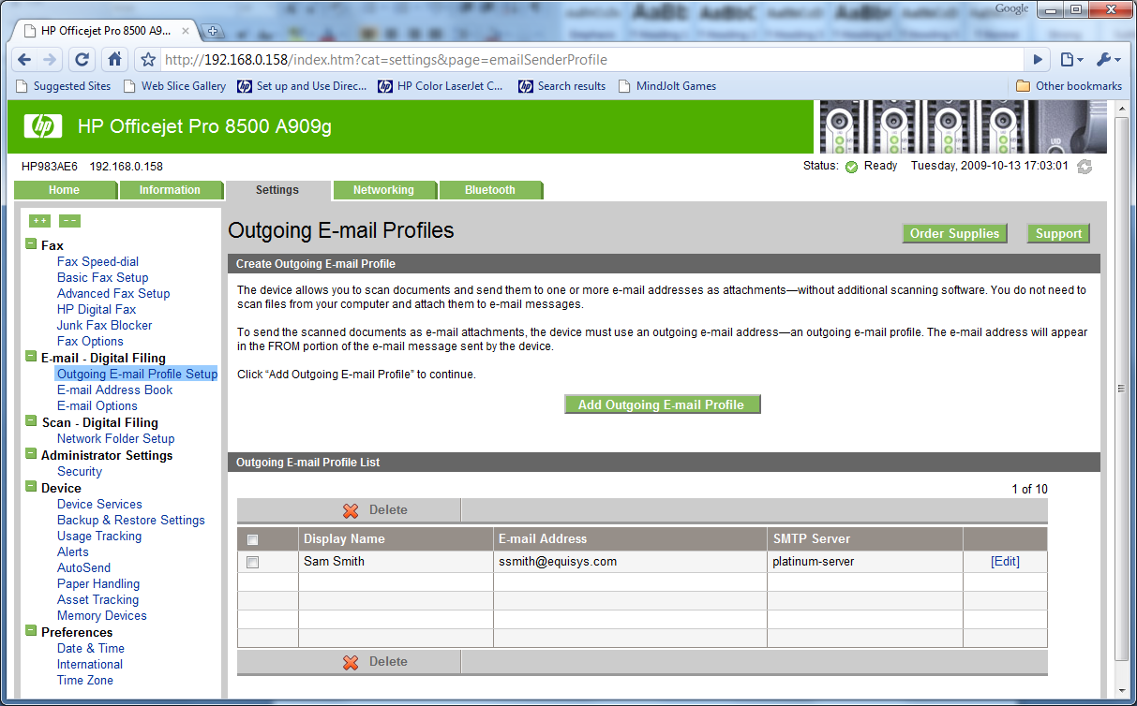Viewport: 1137px width, 706px height.
Task: Open Date & Time preferences
Action: pyautogui.click(x=90, y=648)
